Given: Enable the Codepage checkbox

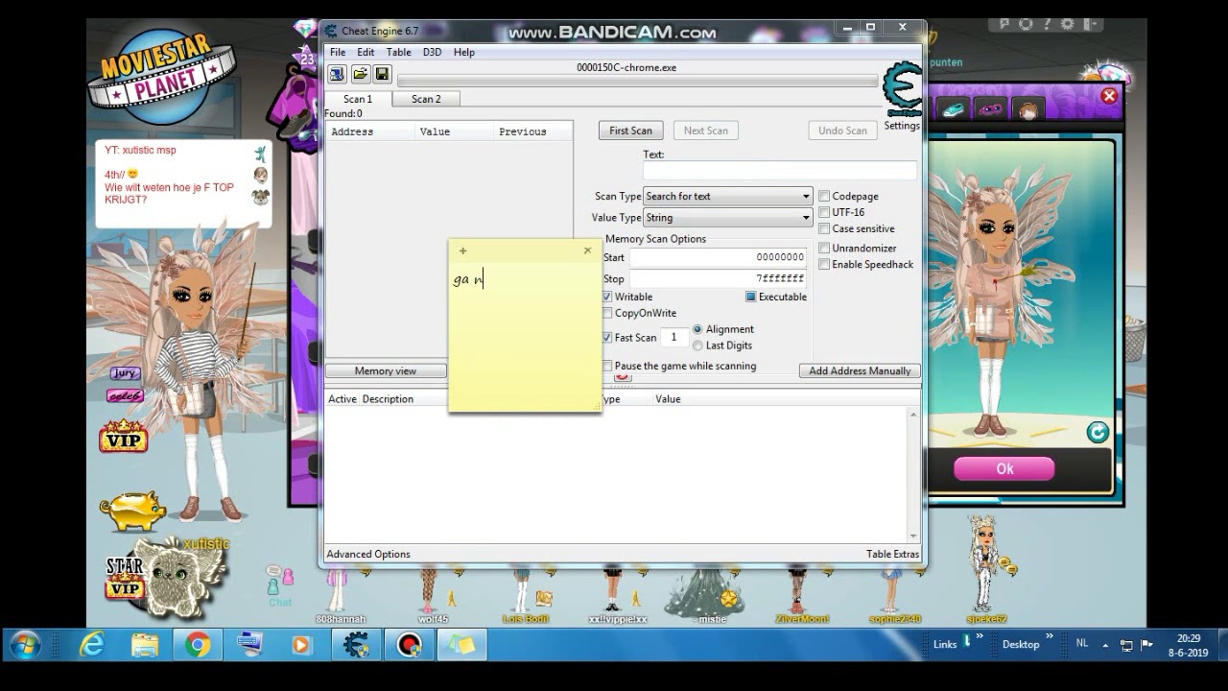Looking at the screenshot, I should [x=824, y=196].
